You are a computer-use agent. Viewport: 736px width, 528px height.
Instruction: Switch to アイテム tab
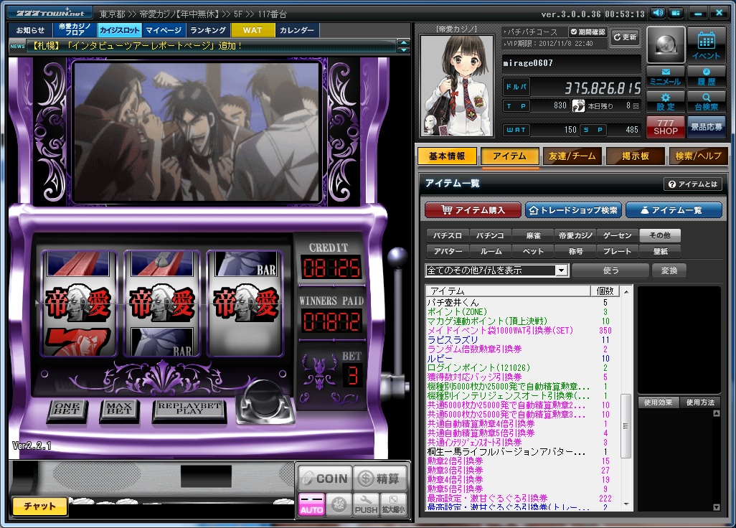[x=510, y=156]
